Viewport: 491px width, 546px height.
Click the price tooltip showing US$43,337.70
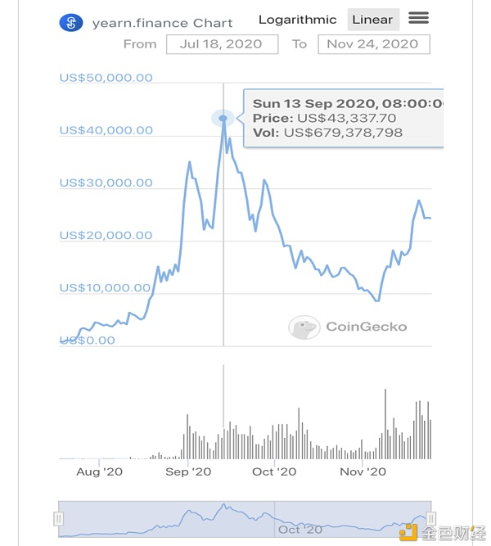(x=344, y=118)
